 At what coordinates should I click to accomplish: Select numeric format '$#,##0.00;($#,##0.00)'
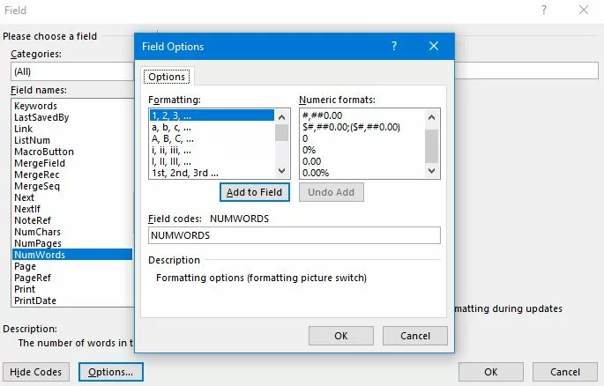point(362,127)
